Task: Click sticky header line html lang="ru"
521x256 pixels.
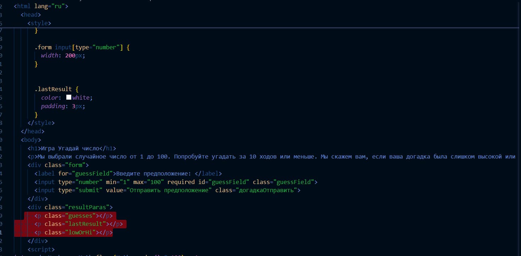Action: [x=41, y=6]
